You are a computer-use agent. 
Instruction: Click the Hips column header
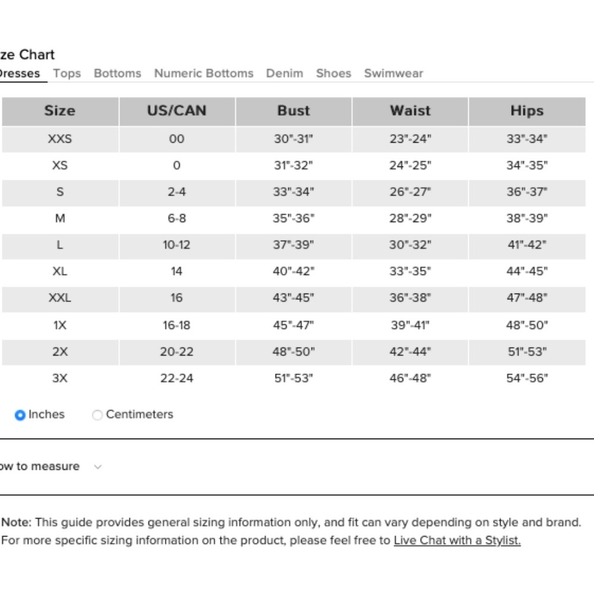tap(527, 111)
